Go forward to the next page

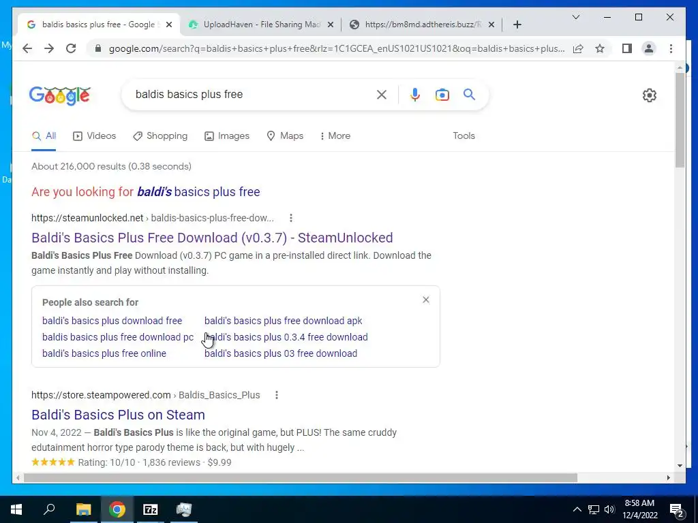point(49,48)
